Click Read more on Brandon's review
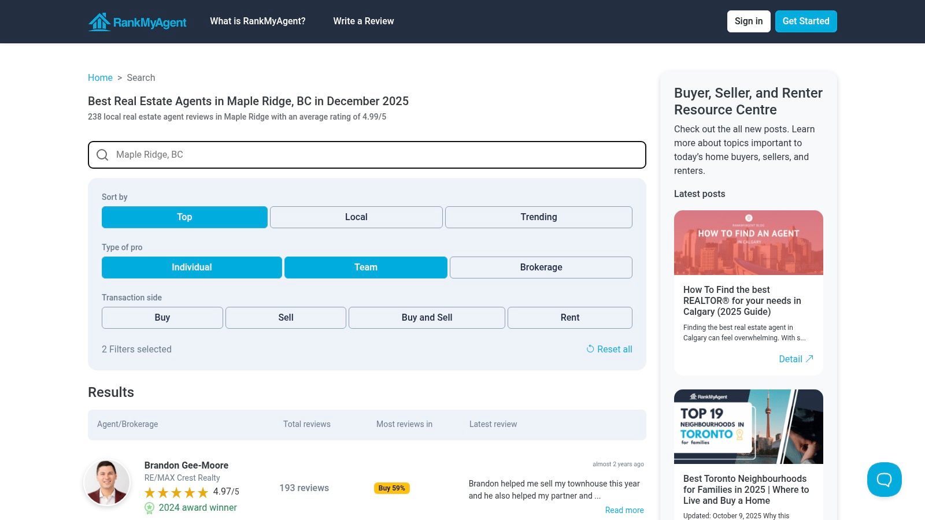This screenshot has height=520, width=925. coord(624,510)
